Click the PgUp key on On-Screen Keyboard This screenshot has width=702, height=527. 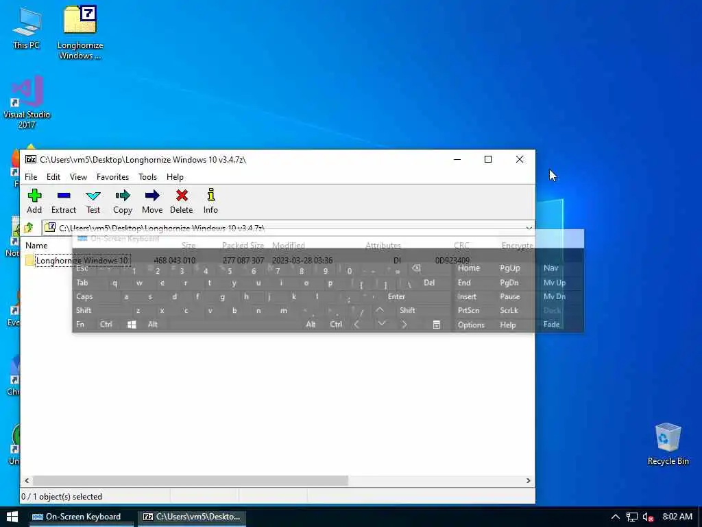pos(510,268)
